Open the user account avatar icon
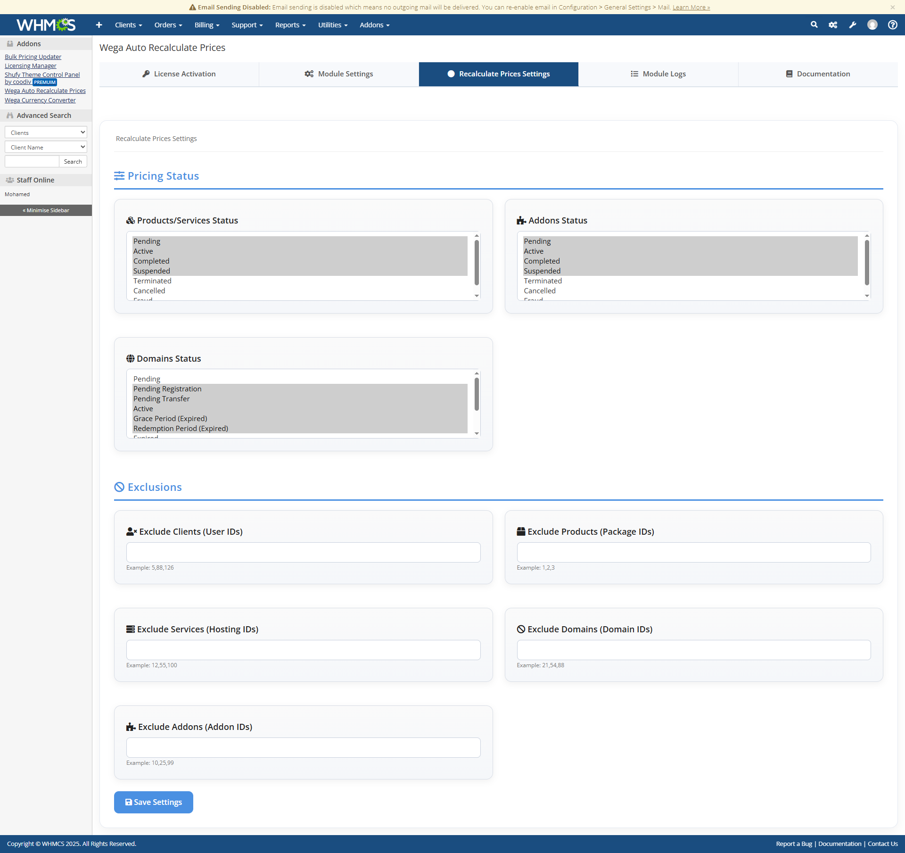905x853 pixels. 872,25
